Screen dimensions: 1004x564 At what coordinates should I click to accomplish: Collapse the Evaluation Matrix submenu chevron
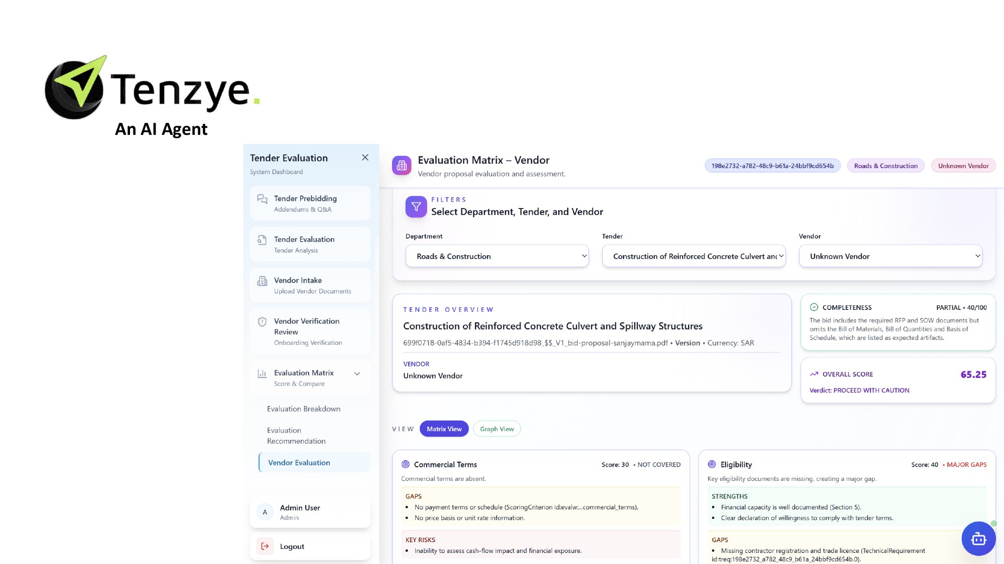[x=357, y=373]
